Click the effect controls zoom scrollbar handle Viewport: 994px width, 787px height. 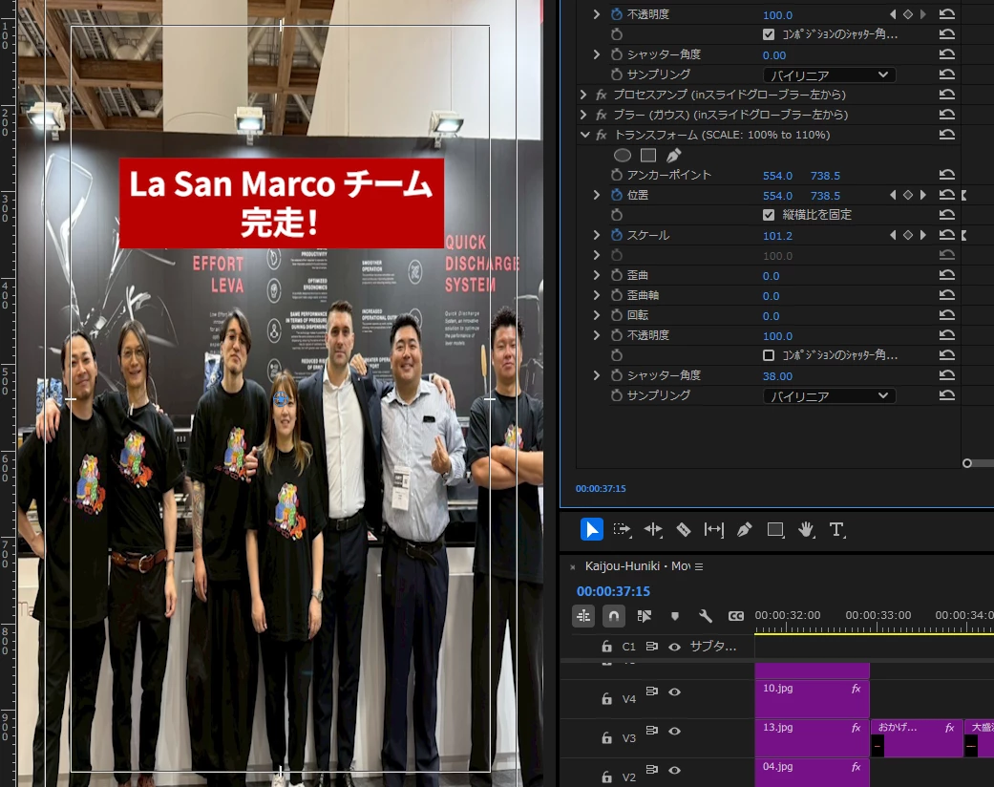(966, 463)
